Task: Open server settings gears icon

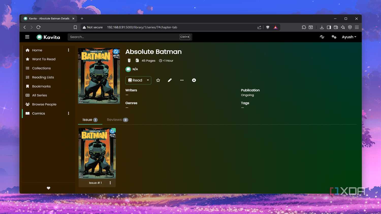Action: coord(334,37)
